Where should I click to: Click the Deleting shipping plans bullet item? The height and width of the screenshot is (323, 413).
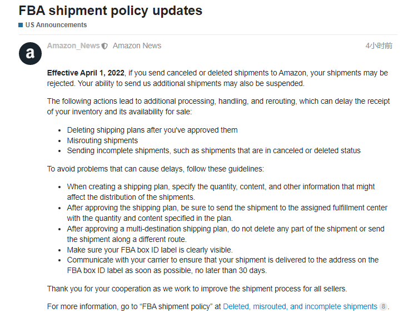click(152, 130)
